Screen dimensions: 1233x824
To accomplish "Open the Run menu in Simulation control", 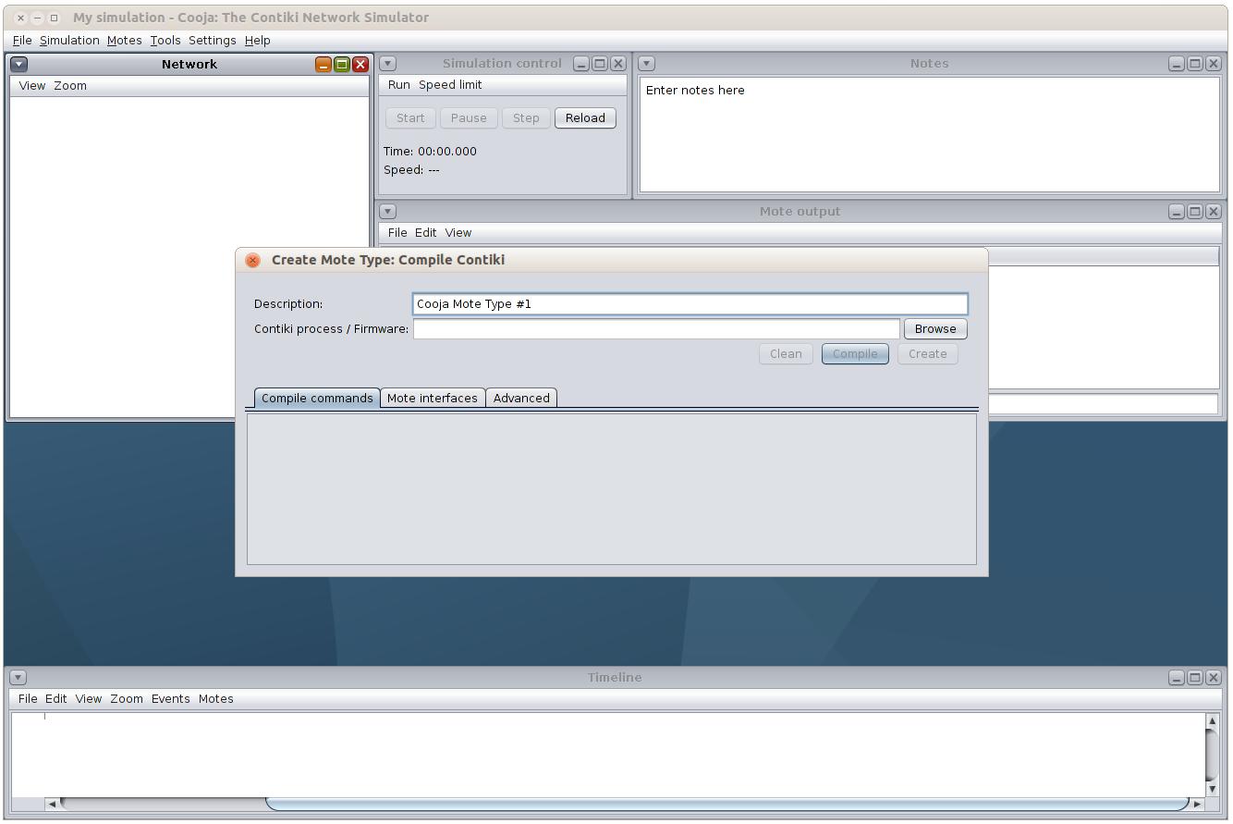I will [399, 85].
